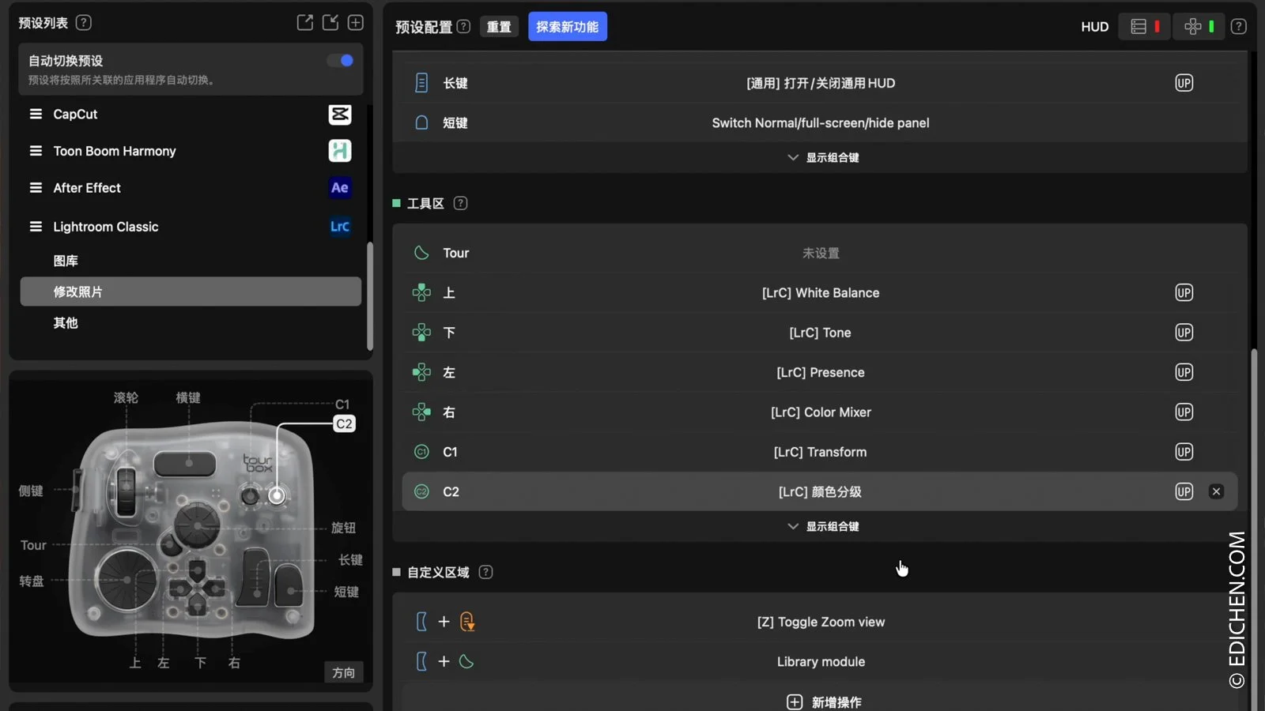
Task: Click the UP badge on Tone row
Action: pos(1184,333)
